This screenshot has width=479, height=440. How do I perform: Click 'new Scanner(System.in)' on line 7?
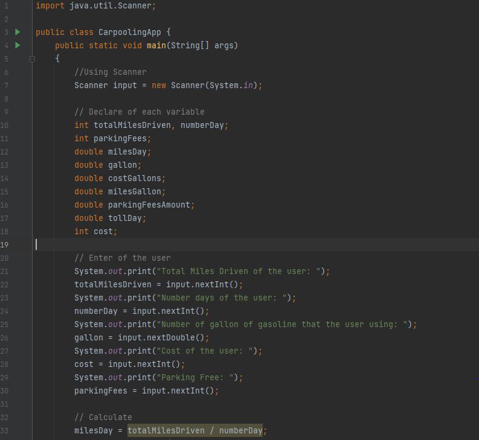pos(204,86)
